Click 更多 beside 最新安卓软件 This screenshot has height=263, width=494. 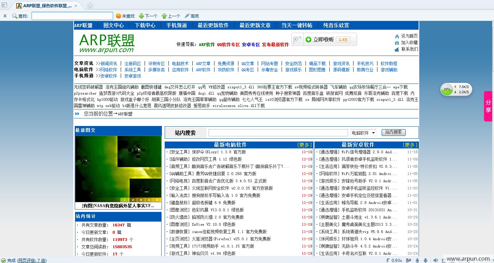(x=410, y=145)
